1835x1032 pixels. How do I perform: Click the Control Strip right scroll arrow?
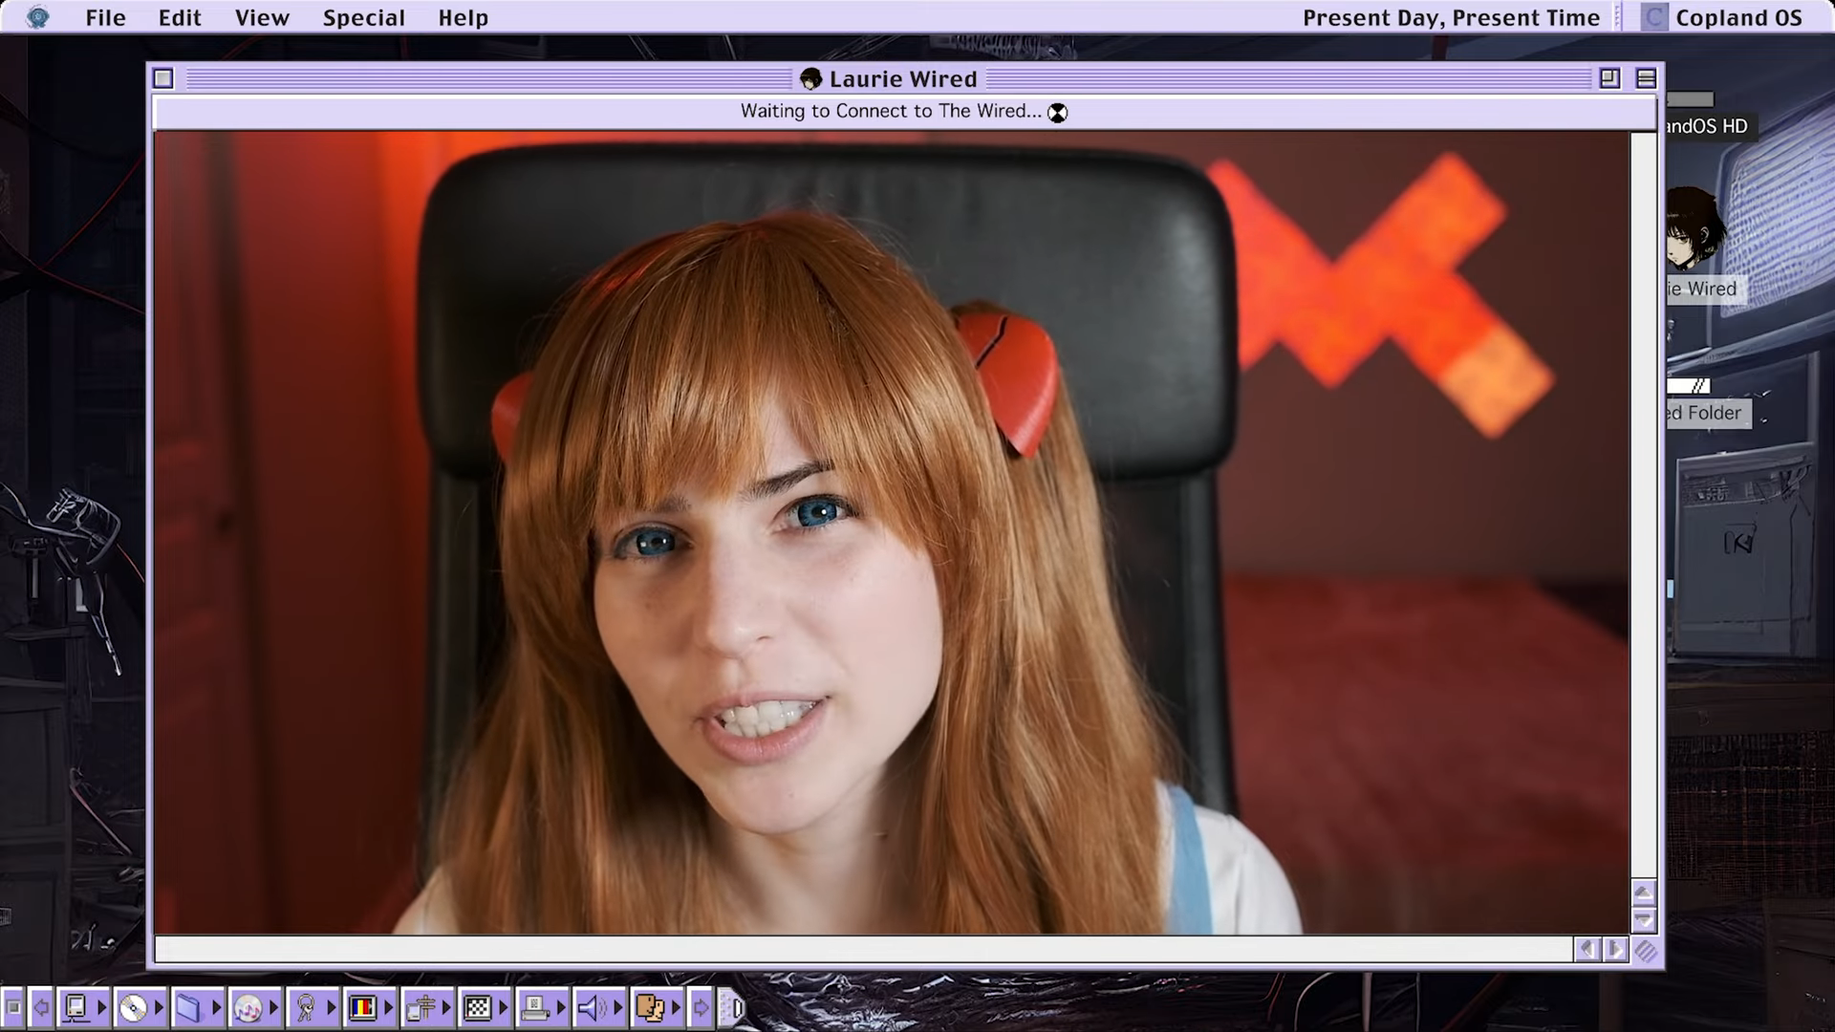click(701, 1007)
